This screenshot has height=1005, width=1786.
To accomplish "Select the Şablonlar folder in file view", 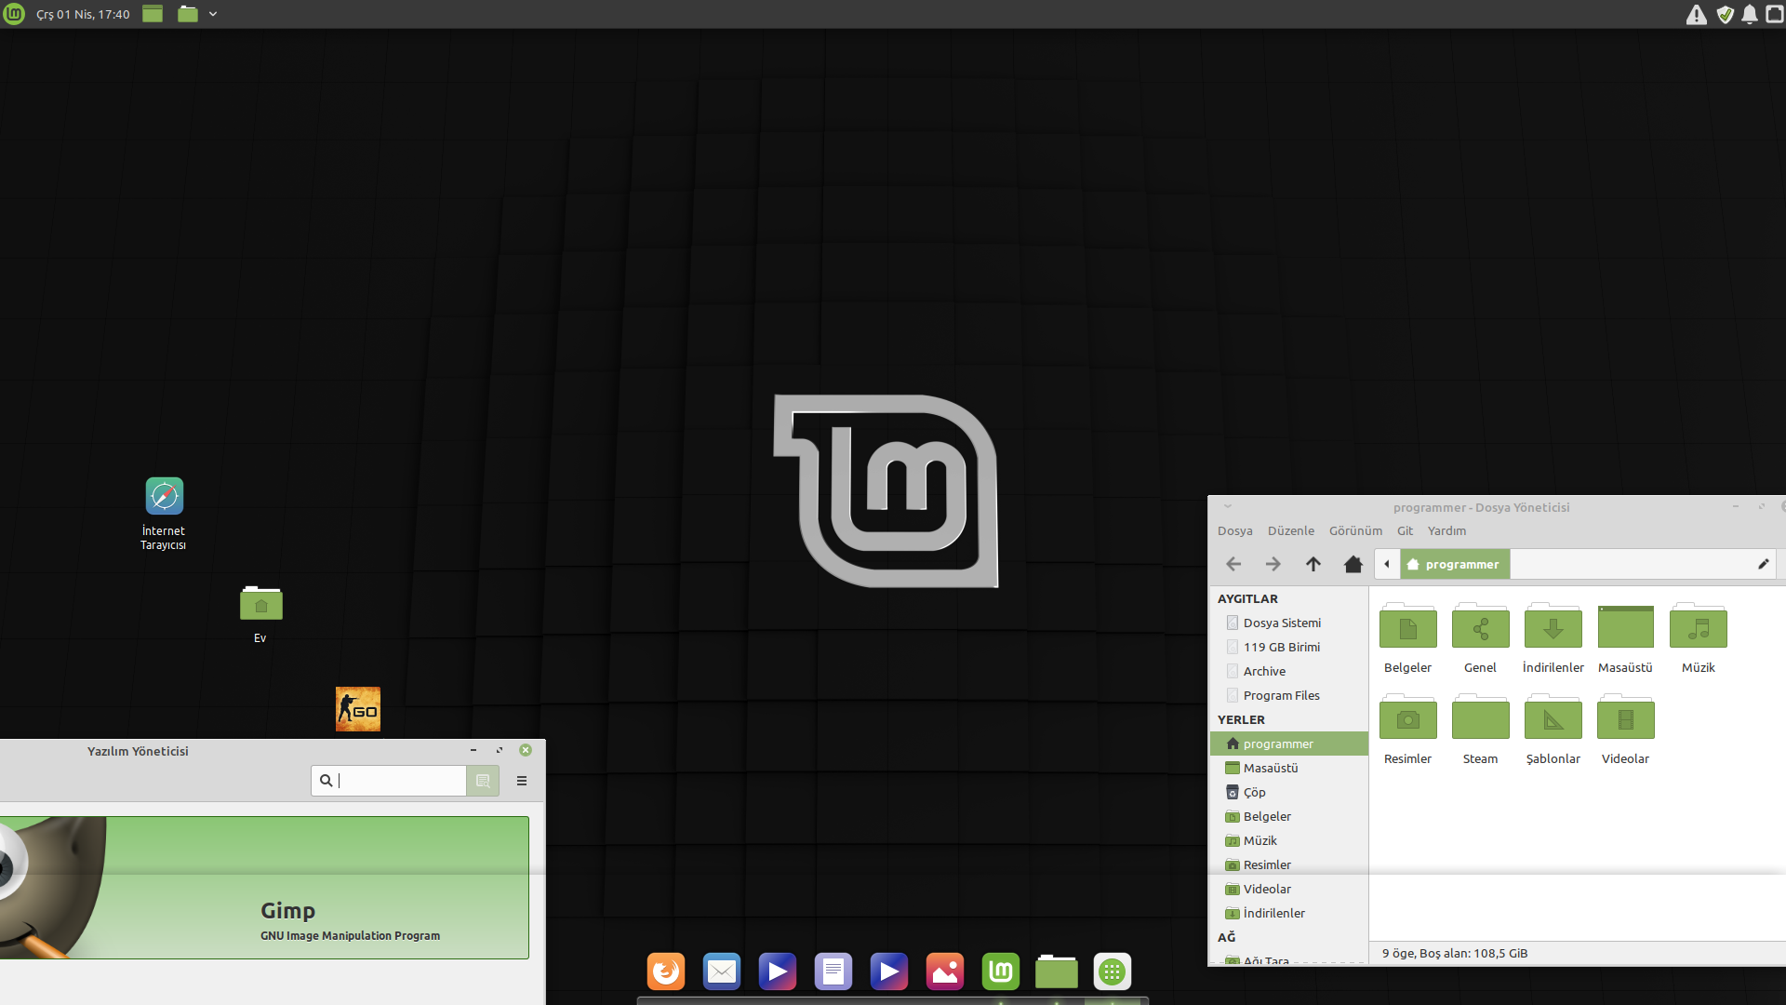I will point(1553,730).
